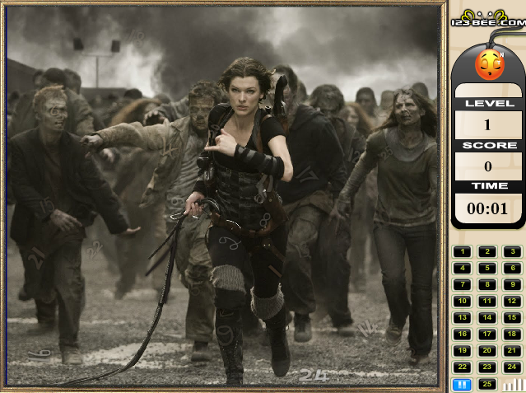This screenshot has height=393, width=526.
Task: Find hidden 18 in the smoky sky
Action: [x=136, y=38]
